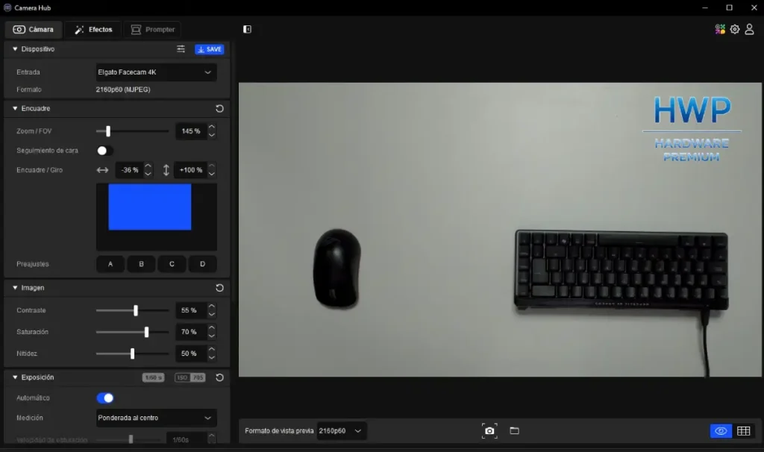Open device advanced settings sliders icon
The height and width of the screenshot is (452, 764).
point(181,49)
